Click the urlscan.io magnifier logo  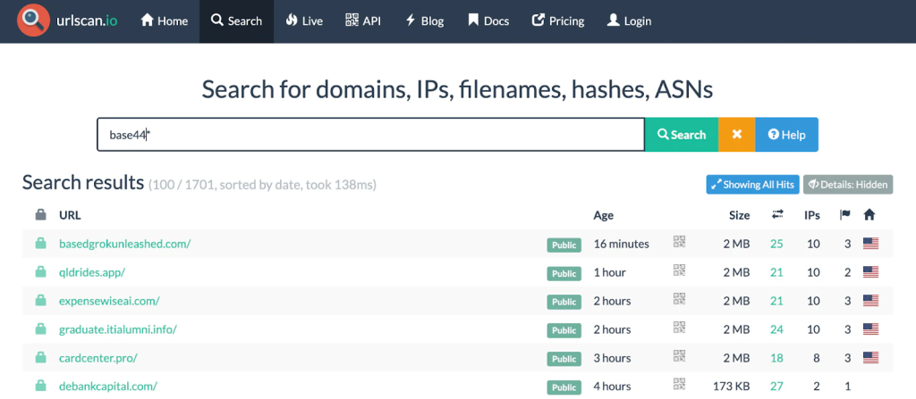point(34,21)
